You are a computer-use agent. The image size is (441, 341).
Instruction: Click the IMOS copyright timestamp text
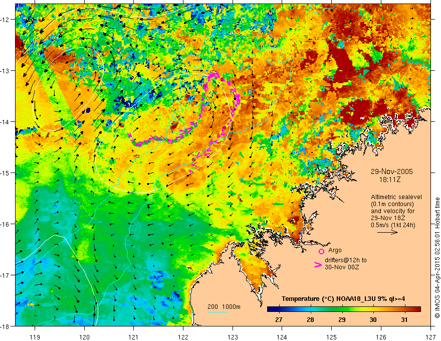click(x=437, y=257)
